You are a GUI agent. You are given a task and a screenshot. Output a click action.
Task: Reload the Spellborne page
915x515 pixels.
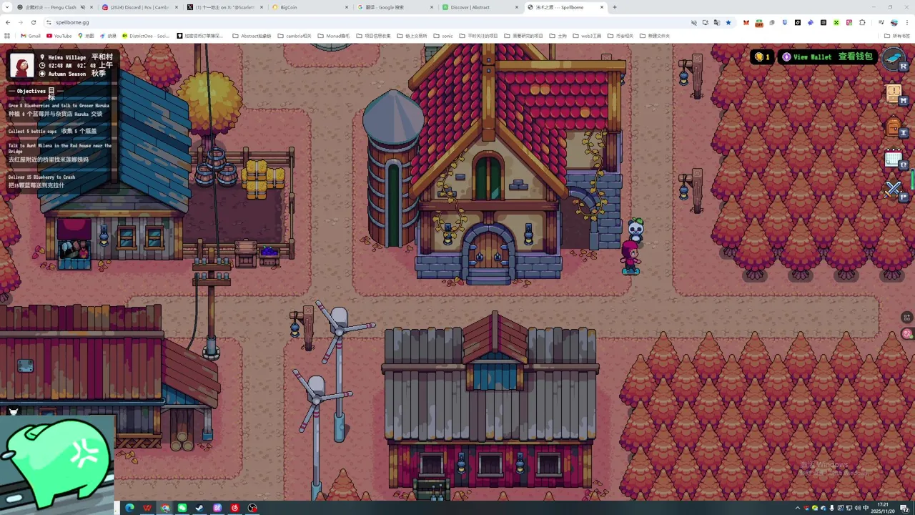(x=33, y=22)
